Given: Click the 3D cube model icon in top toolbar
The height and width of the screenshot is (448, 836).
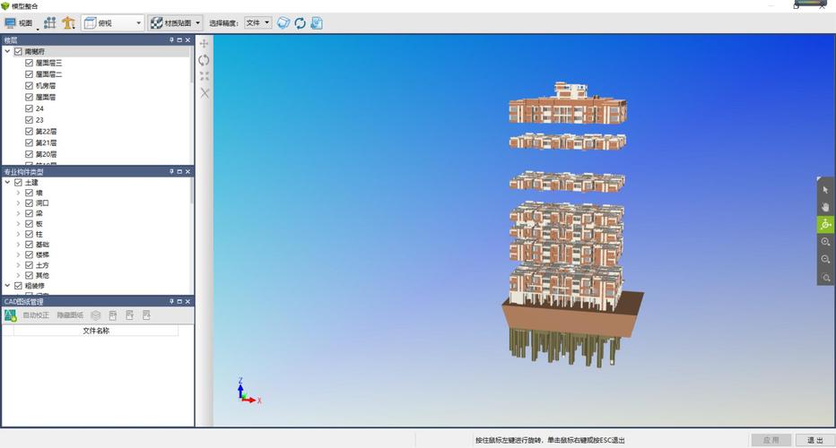Looking at the screenshot, I should (283, 23).
